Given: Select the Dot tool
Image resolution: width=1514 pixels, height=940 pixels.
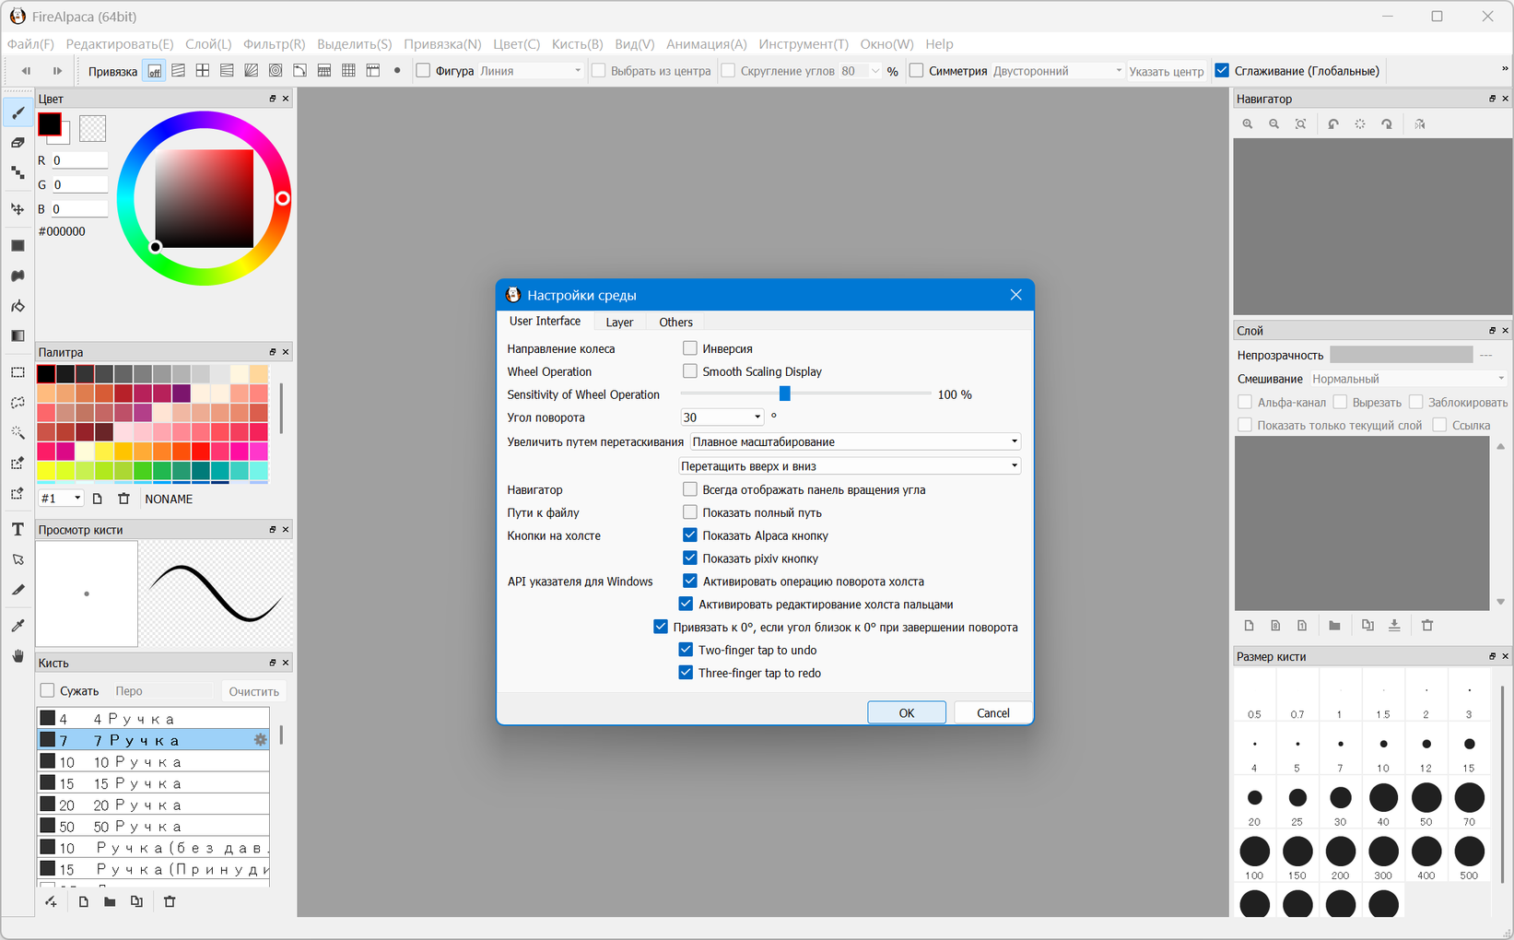Looking at the screenshot, I should (18, 172).
